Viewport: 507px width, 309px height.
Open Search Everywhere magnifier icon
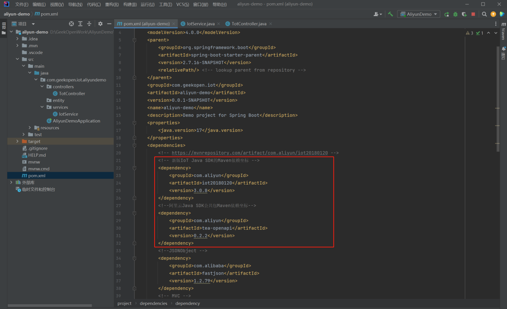(484, 14)
